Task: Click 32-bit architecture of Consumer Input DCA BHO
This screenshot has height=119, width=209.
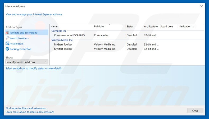Action: click(x=151, y=35)
